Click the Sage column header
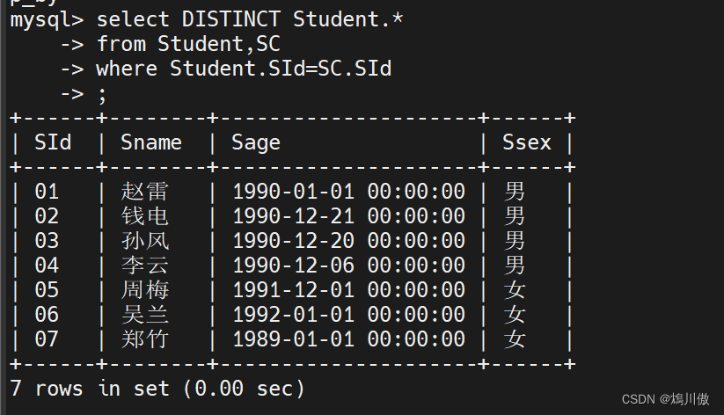Screen dimensions: 724x415 coord(256,142)
